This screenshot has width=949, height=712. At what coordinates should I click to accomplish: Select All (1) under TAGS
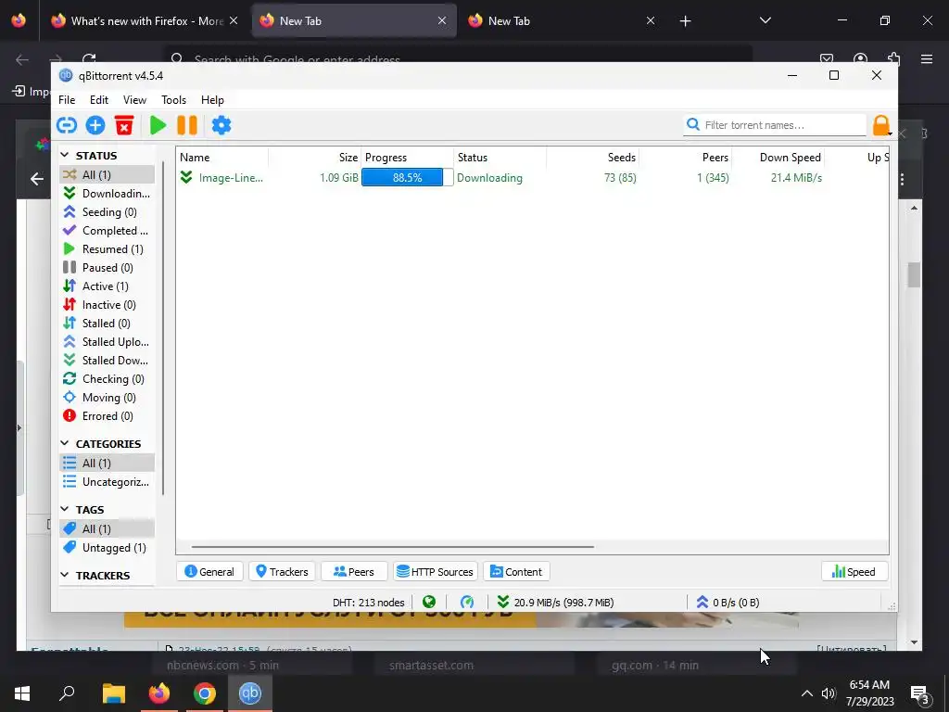(108, 529)
